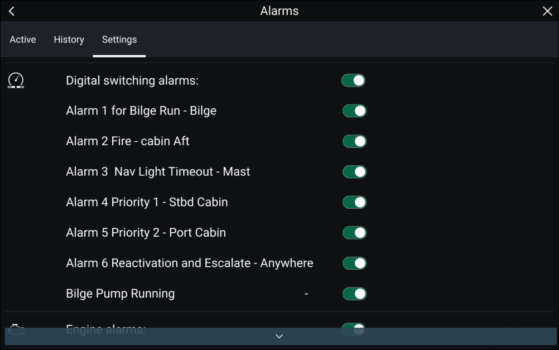Click the engine alarms icon
Image resolution: width=559 pixels, height=350 pixels.
coord(16,330)
